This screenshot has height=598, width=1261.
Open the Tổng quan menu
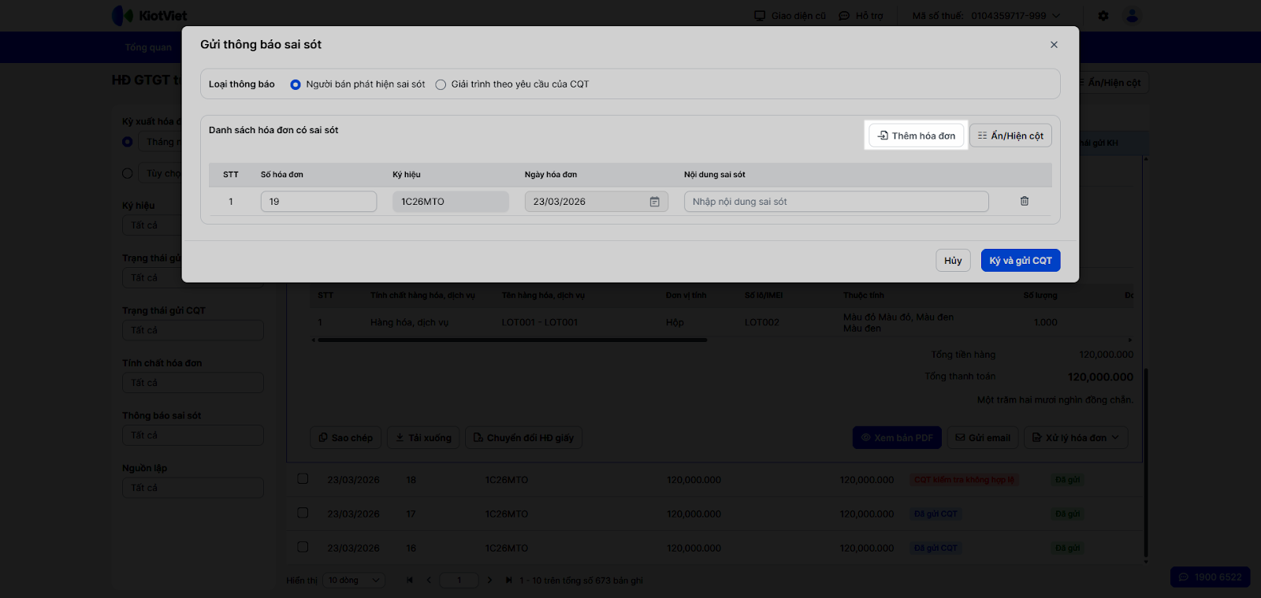[x=148, y=47]
